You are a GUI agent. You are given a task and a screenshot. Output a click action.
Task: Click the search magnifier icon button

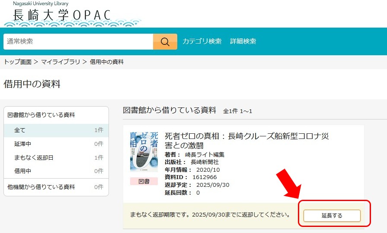point(165,41)
